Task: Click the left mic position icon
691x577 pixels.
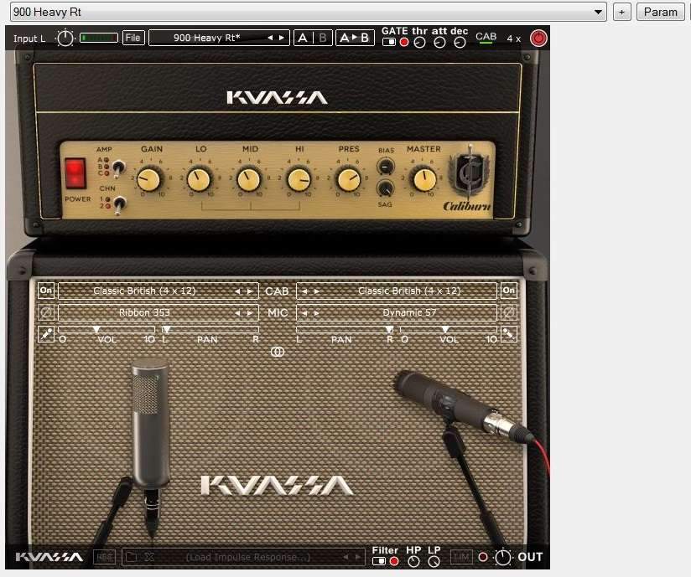Action: (x=46, y=334)
